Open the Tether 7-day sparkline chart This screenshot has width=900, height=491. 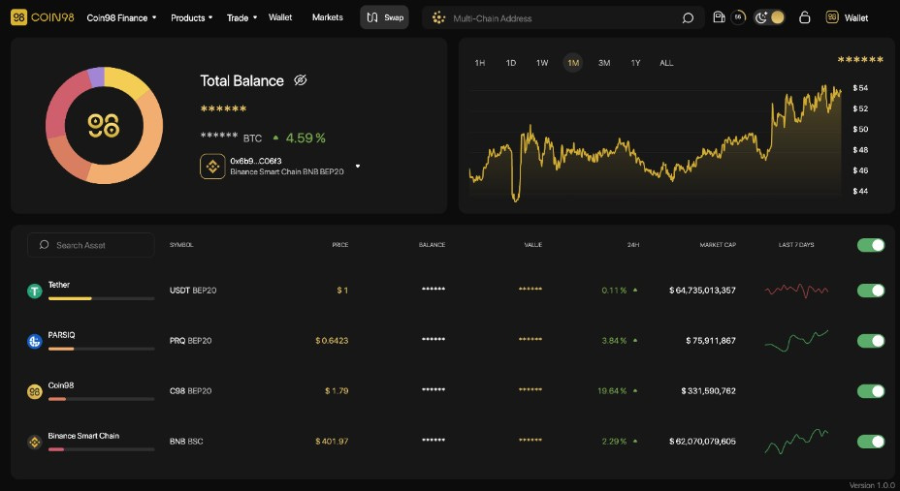tap(796, 291)
